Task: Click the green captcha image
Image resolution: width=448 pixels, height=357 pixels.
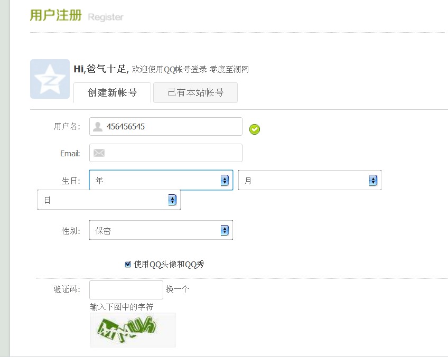Action: click(133, 330)
